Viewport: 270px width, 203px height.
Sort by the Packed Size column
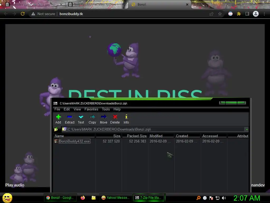pos(135,136)
